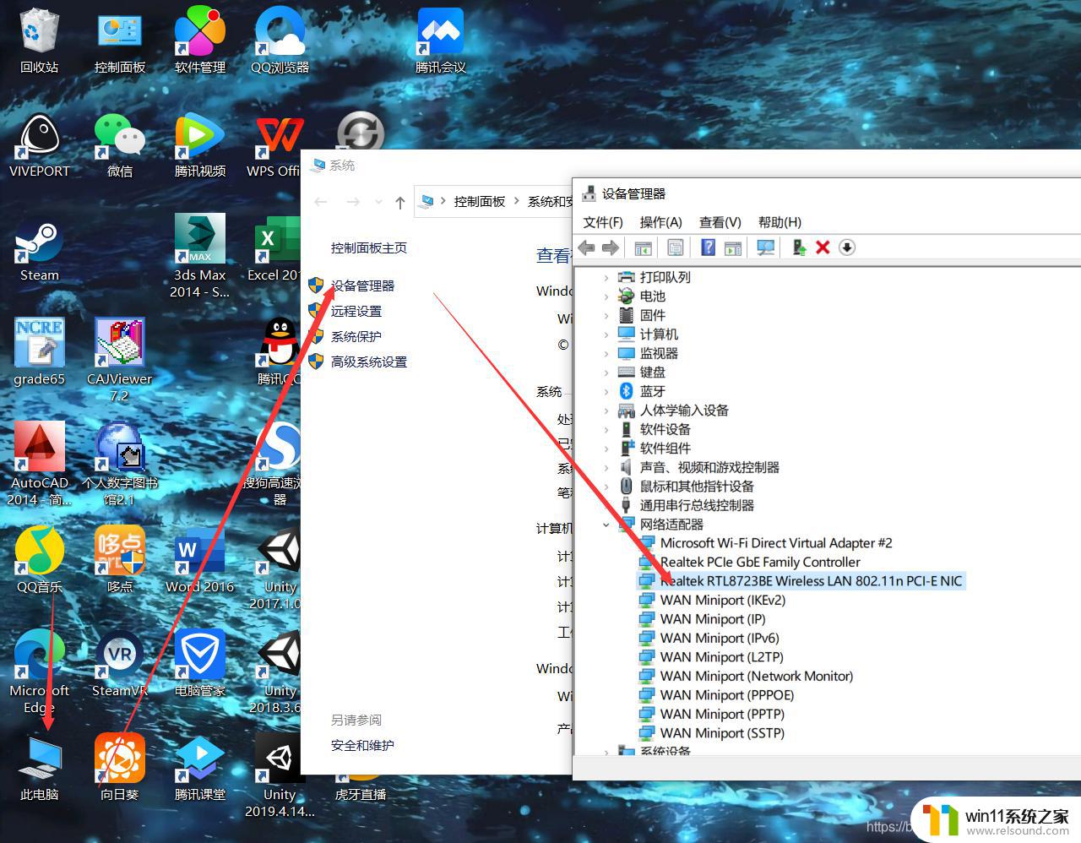This screenshot has width=1081, height=843.
Task: Click the Forward arrow in Device Manager toolbar
Action: pyautogui.click(x=610, y=247)
